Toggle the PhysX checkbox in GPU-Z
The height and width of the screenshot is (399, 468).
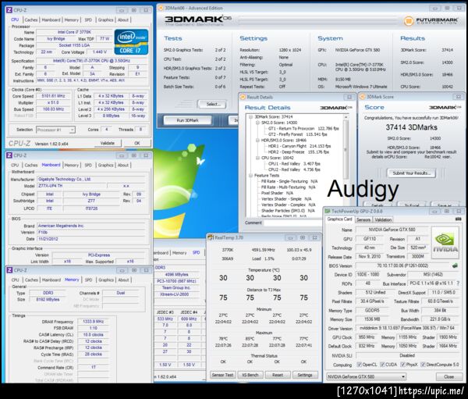point(402,365)
